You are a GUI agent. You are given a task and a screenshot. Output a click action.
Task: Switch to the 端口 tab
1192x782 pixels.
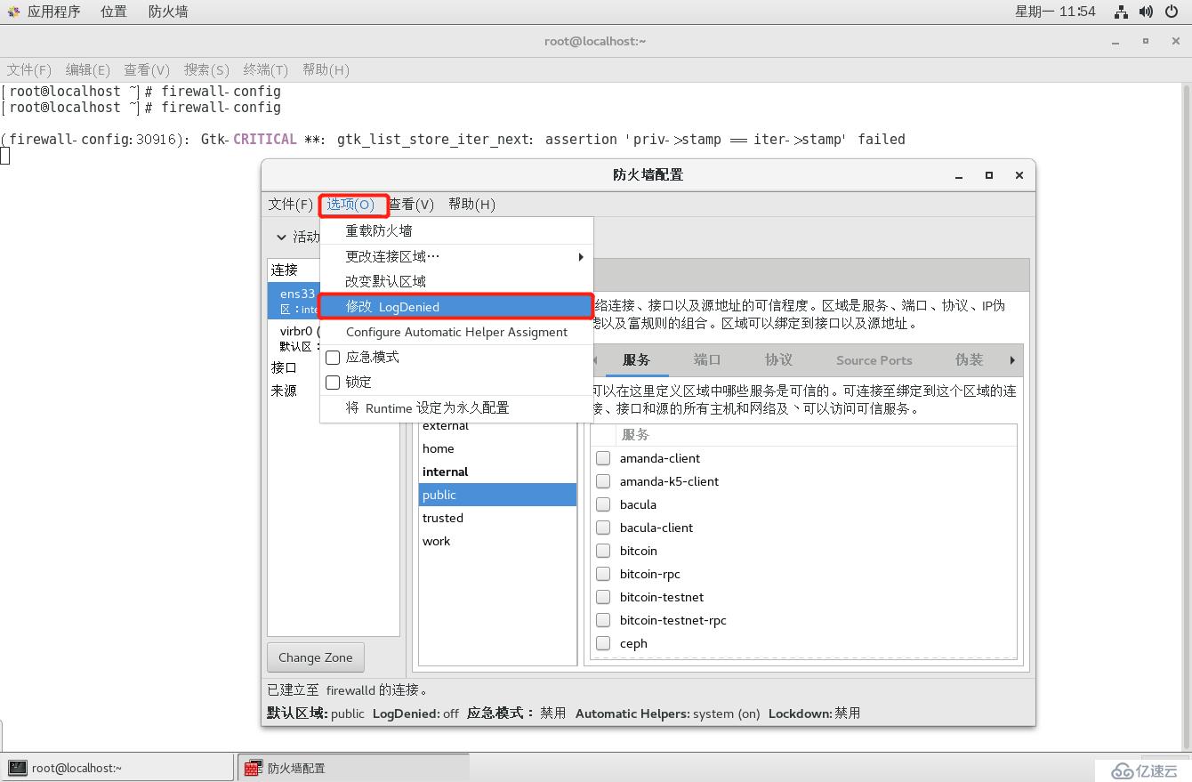coord(707,359)
